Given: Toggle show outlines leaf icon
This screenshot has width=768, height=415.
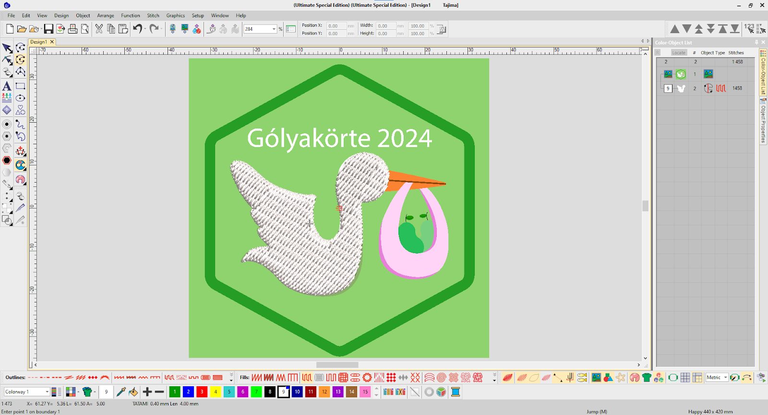Looking at the screenshot, I should [534, 378].
